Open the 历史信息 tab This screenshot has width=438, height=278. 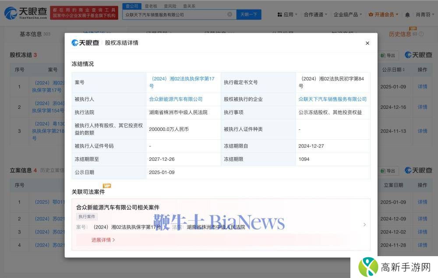click(400, 34)
